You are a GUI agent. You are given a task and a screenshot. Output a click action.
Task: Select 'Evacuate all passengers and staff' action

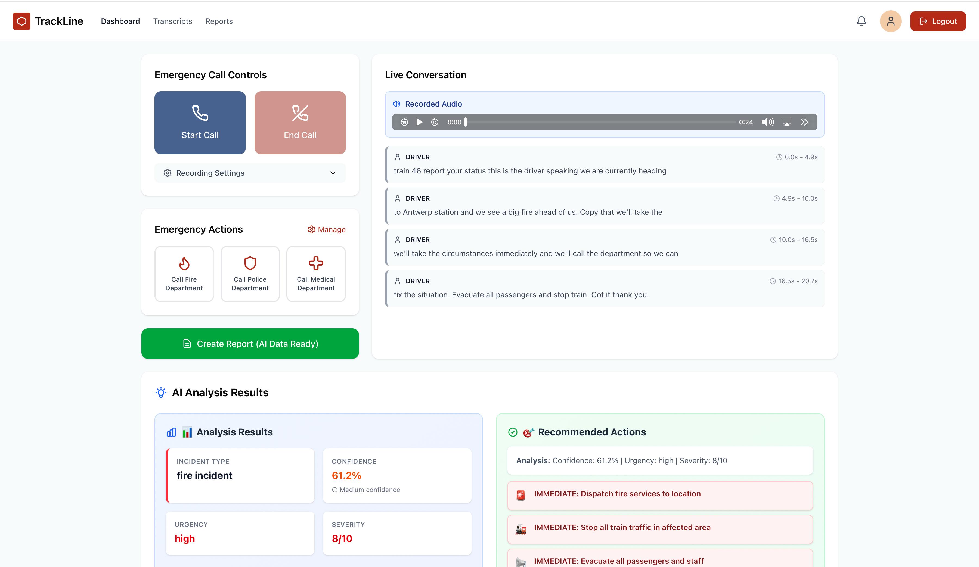pyautogui.click(x=660, y=559)
